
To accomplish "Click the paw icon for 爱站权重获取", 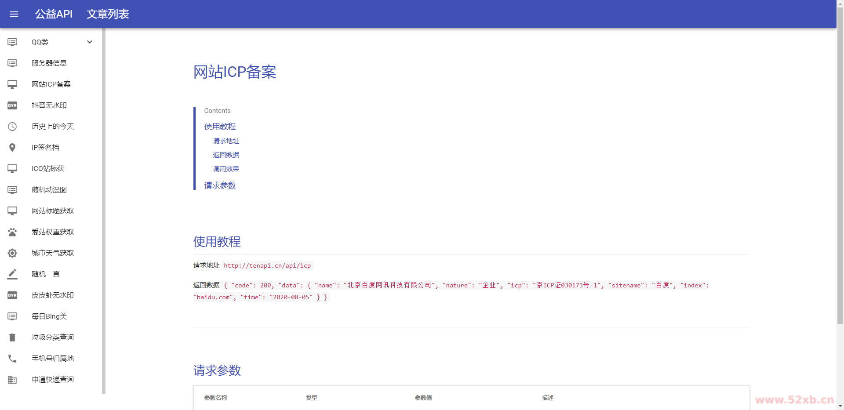I will coord(12,232).
